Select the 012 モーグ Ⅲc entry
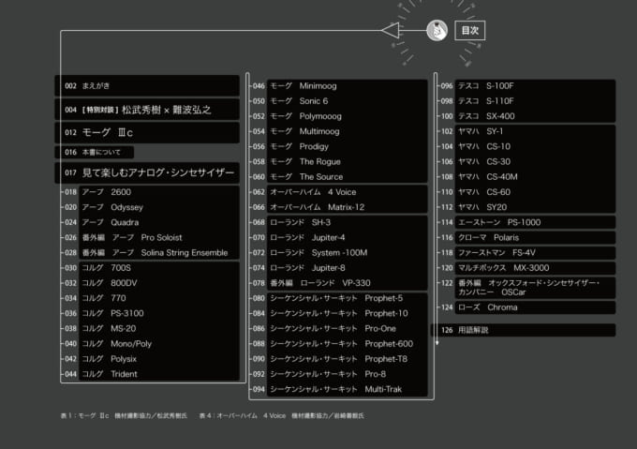 coord(147,132)
